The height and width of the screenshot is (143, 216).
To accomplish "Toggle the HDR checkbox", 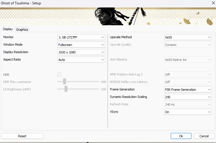I will [x=59, y=74].
